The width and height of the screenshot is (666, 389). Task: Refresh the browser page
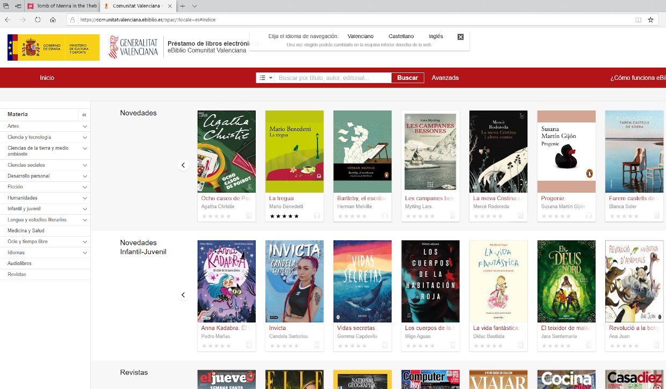click(38, 20)
